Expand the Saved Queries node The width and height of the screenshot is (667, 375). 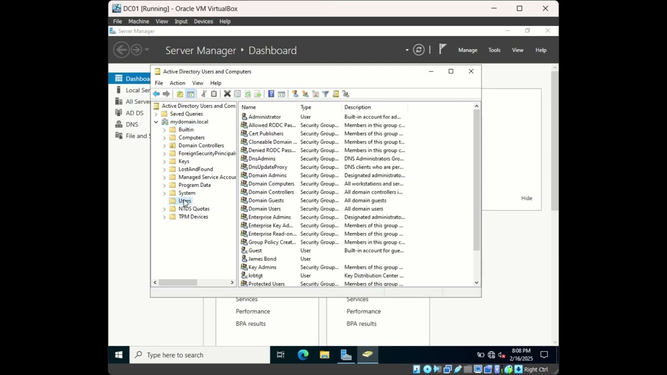pyautogui.click(x=156, y=114)
